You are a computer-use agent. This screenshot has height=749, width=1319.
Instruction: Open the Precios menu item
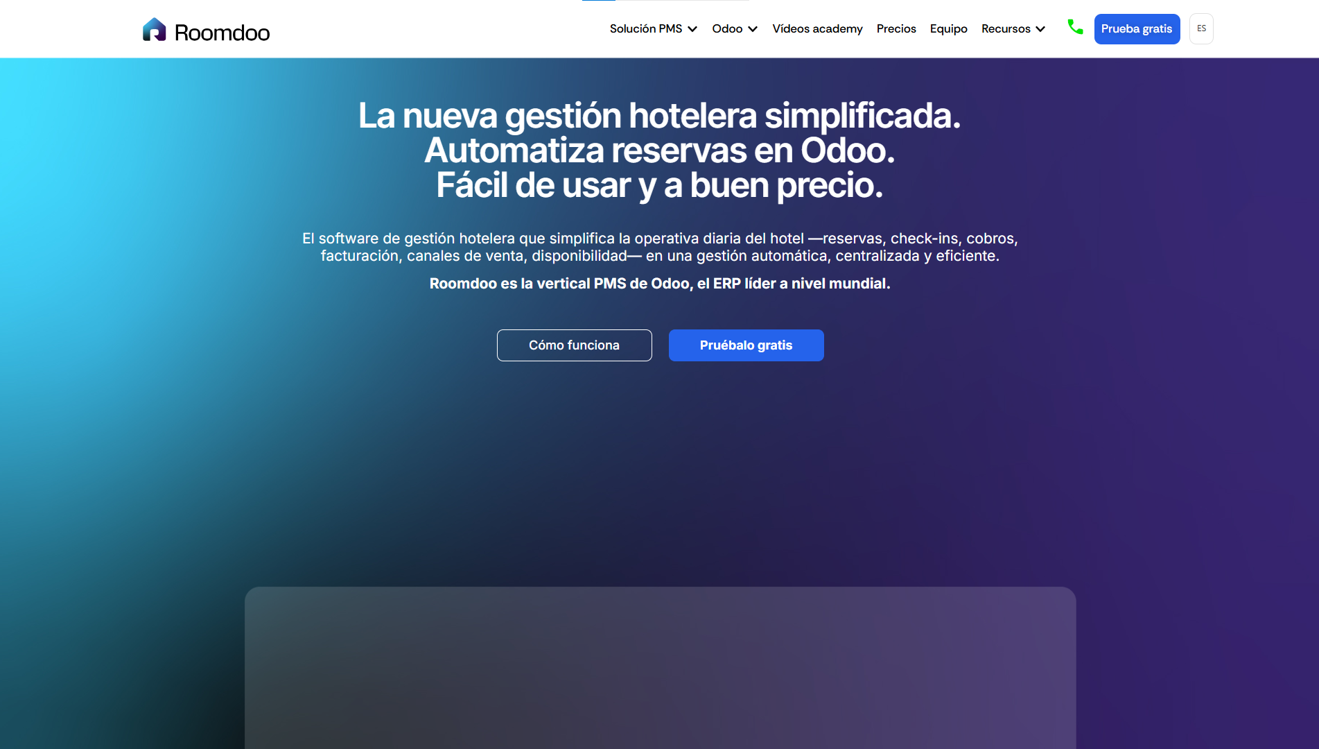tap(896, 28)
